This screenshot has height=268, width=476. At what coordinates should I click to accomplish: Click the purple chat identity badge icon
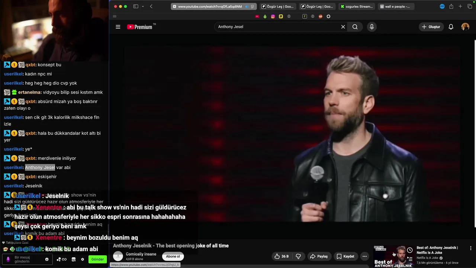pos(8,259)
